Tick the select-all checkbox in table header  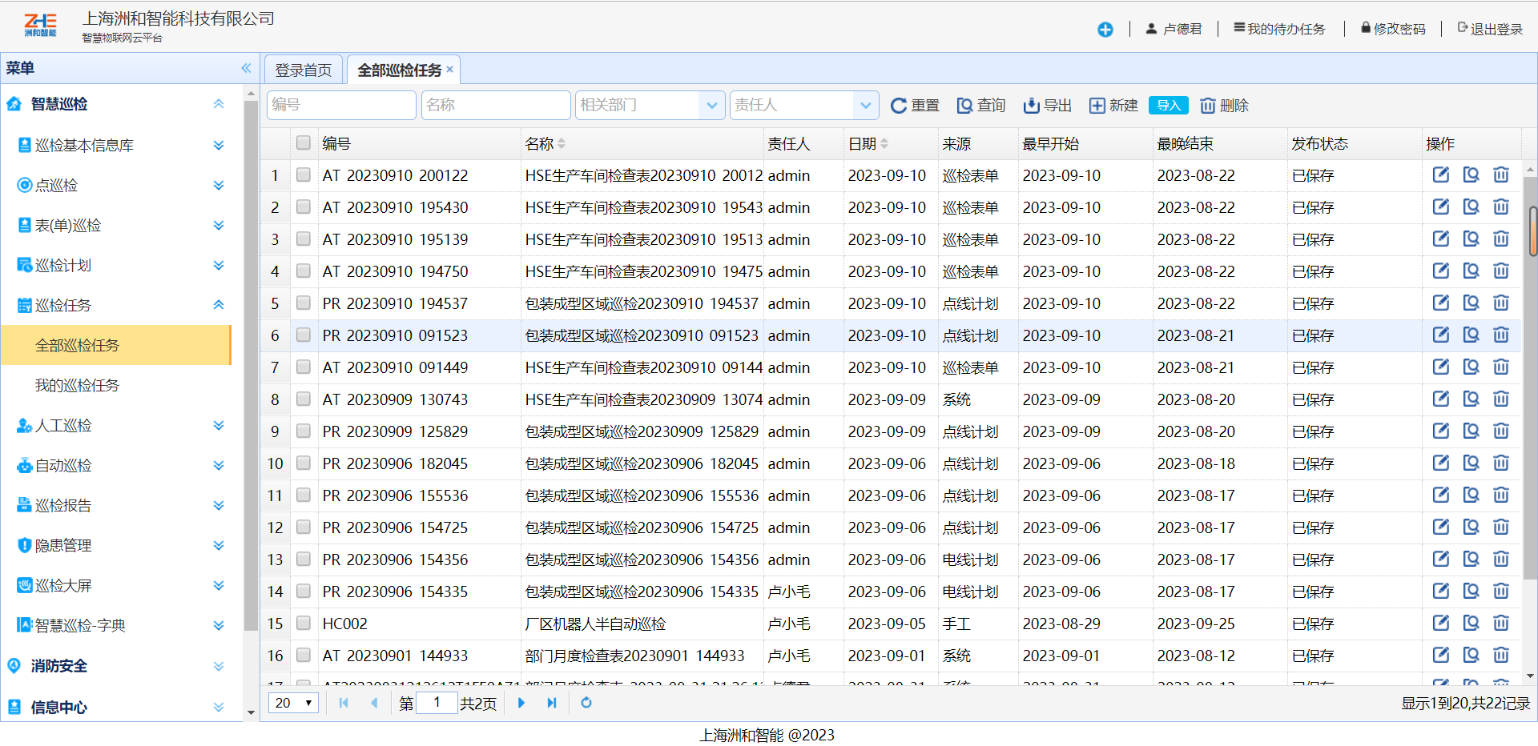[x=303, y=143]
